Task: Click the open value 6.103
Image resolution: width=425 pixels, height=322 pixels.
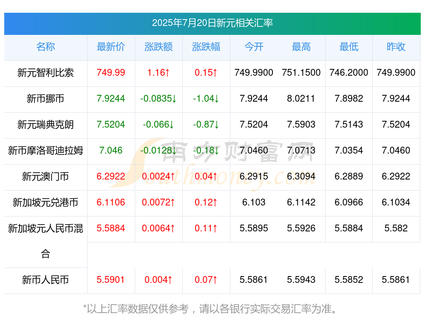Action: point(254,202)
